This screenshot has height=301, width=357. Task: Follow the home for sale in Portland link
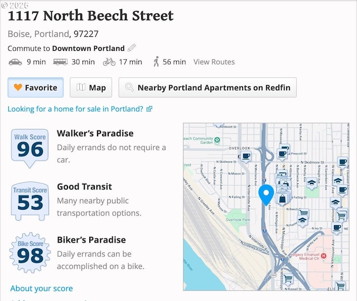click(x=80, y=109)
